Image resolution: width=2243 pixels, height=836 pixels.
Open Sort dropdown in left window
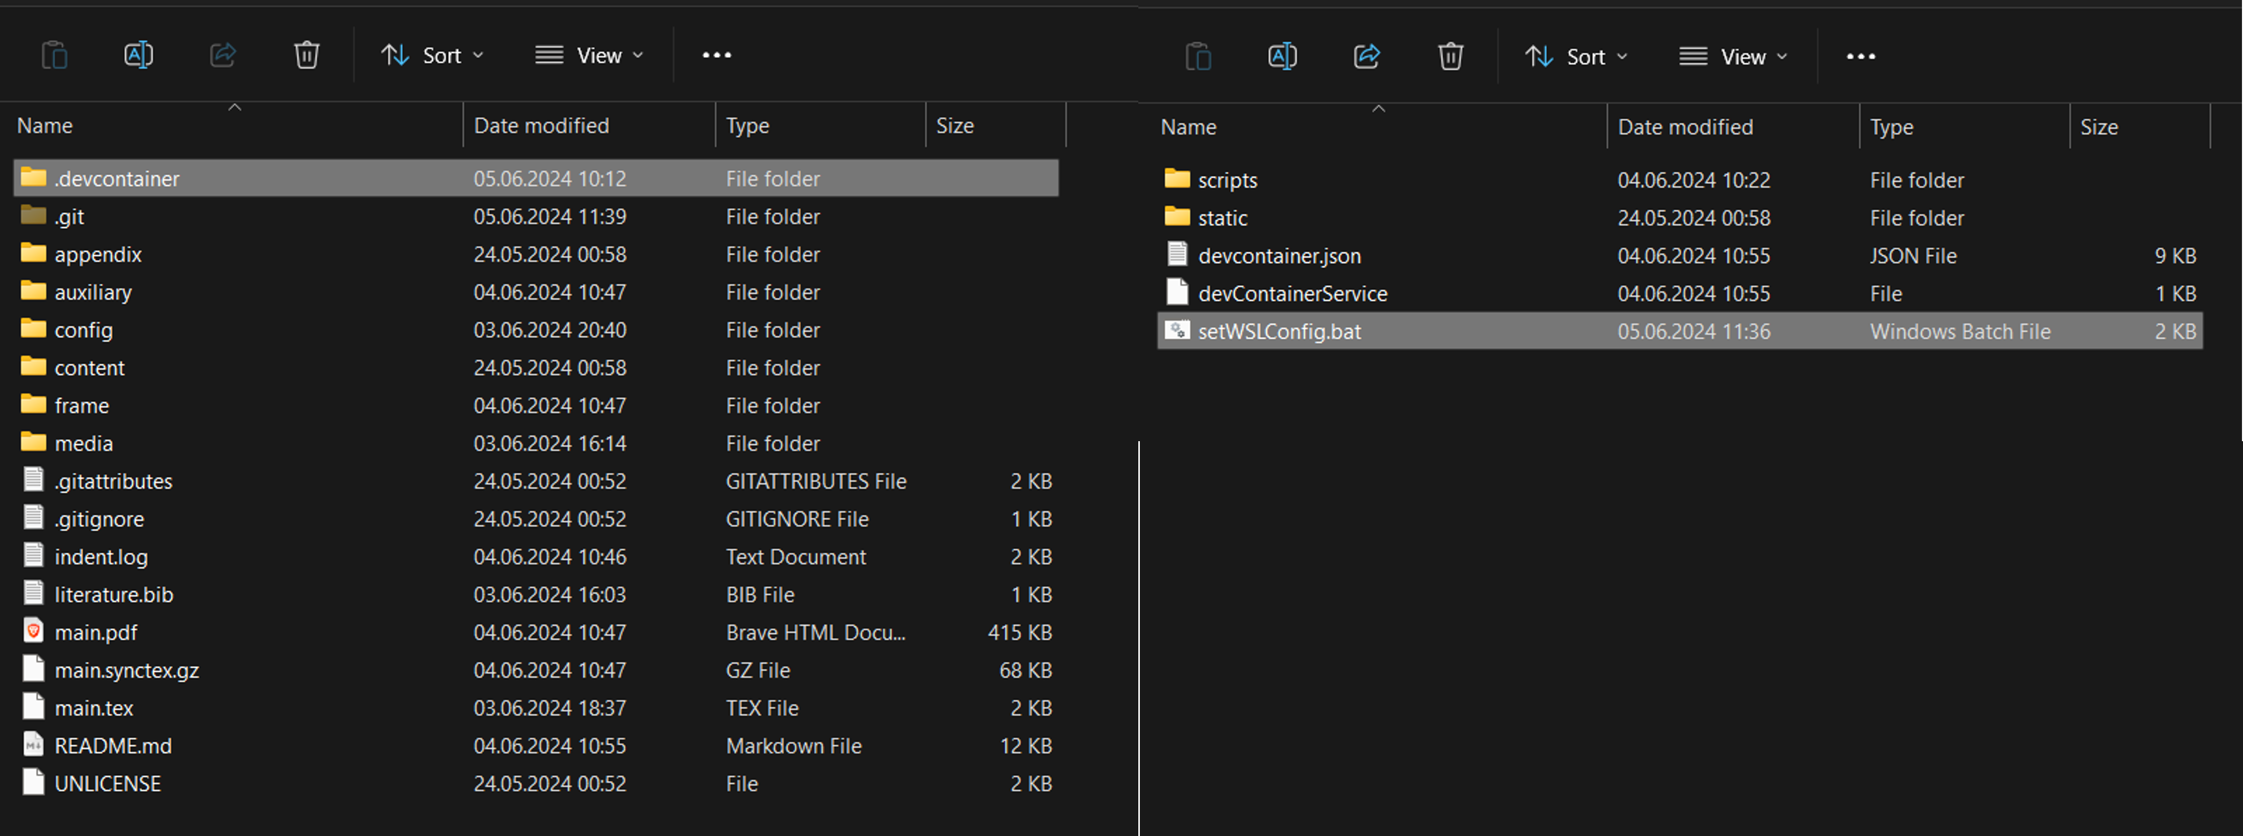pos(433,56)
